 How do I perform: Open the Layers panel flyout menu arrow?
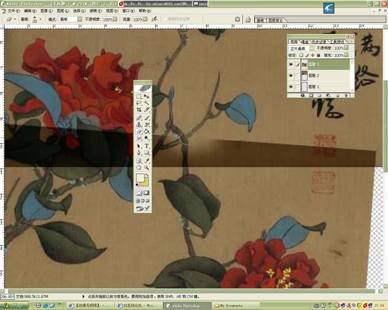[x=351, y=42]
